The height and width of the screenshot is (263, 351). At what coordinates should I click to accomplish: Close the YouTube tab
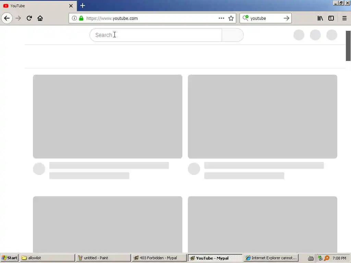pyautogui.click(x=71, y=6)
